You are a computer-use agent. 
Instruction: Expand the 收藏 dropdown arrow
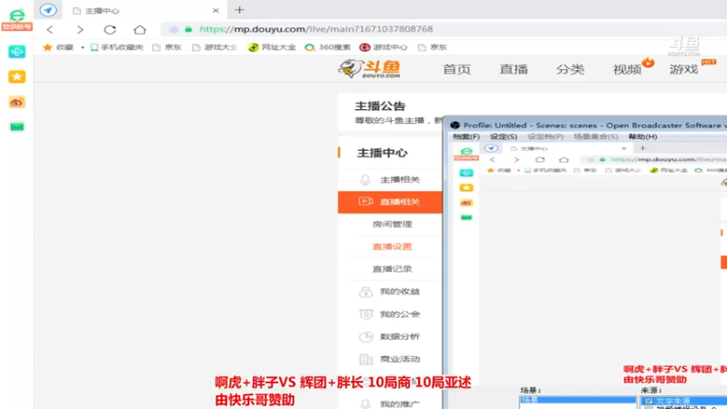pos(83,47)
